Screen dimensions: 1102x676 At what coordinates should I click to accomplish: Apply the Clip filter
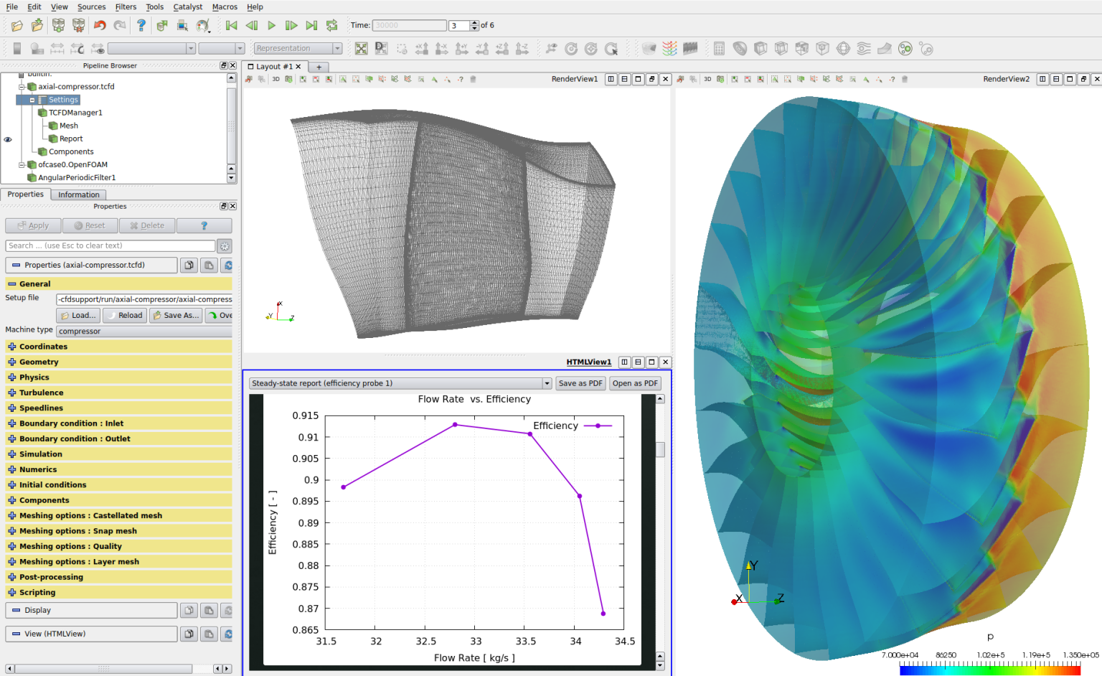(760, 48)
